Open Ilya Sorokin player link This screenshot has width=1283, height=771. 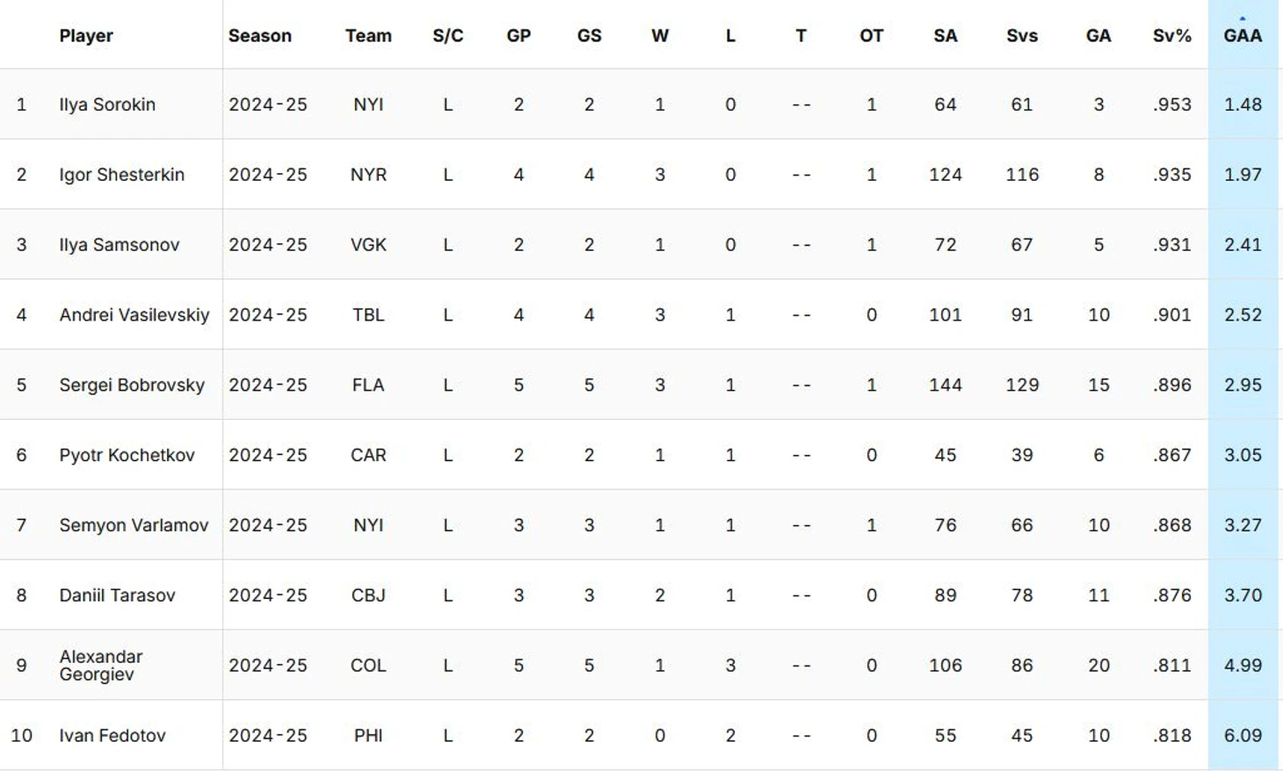click(107, 104)
